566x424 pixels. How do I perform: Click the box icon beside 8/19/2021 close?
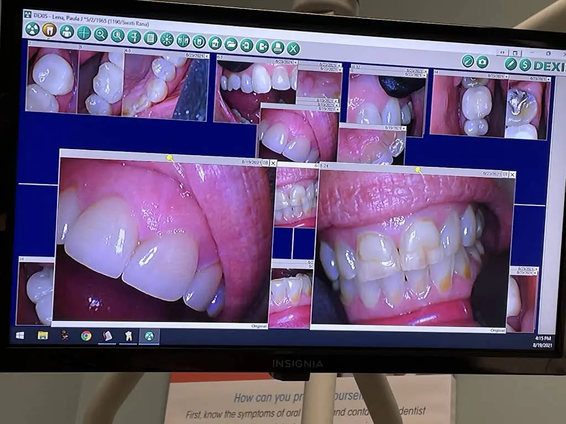coord(266,163)
